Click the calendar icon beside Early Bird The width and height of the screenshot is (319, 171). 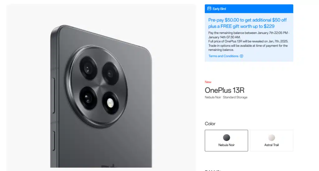tap(209, 8)
